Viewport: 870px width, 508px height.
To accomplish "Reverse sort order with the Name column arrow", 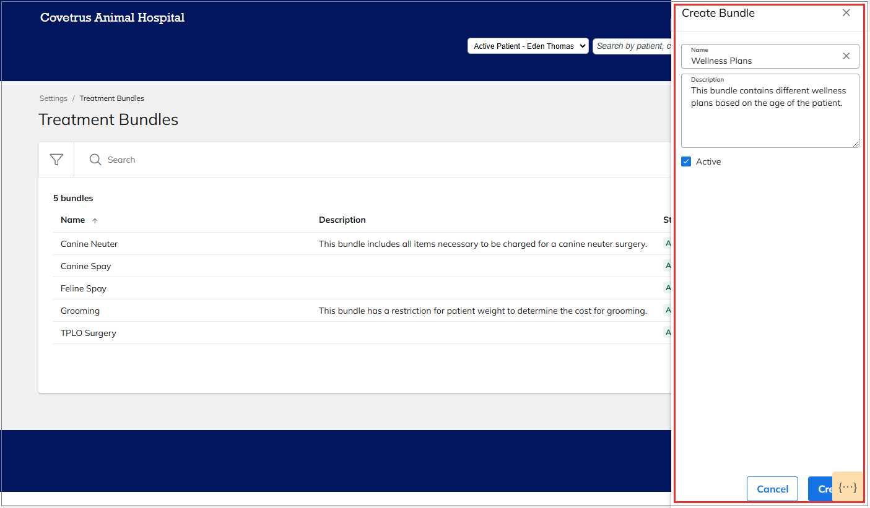I will click(95, 220).
